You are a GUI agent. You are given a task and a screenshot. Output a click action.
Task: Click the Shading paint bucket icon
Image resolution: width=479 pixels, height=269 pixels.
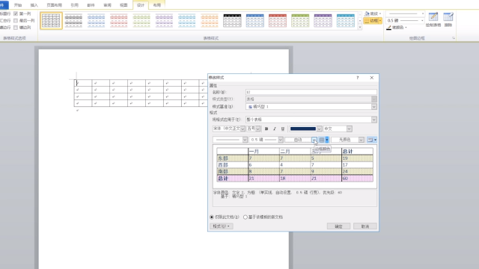point(367,13)
